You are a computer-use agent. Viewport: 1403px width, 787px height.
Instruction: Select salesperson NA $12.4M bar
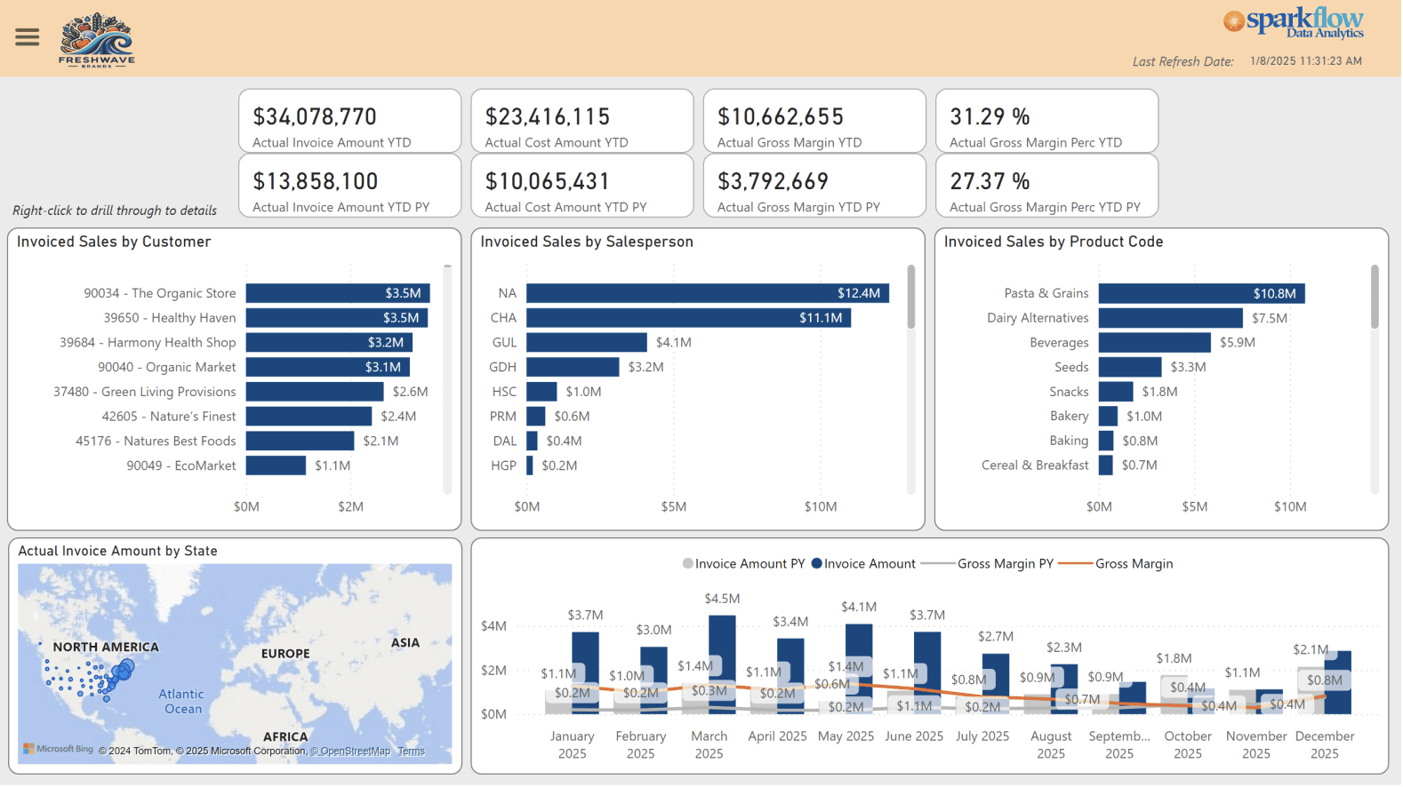(x=708, y=293)
